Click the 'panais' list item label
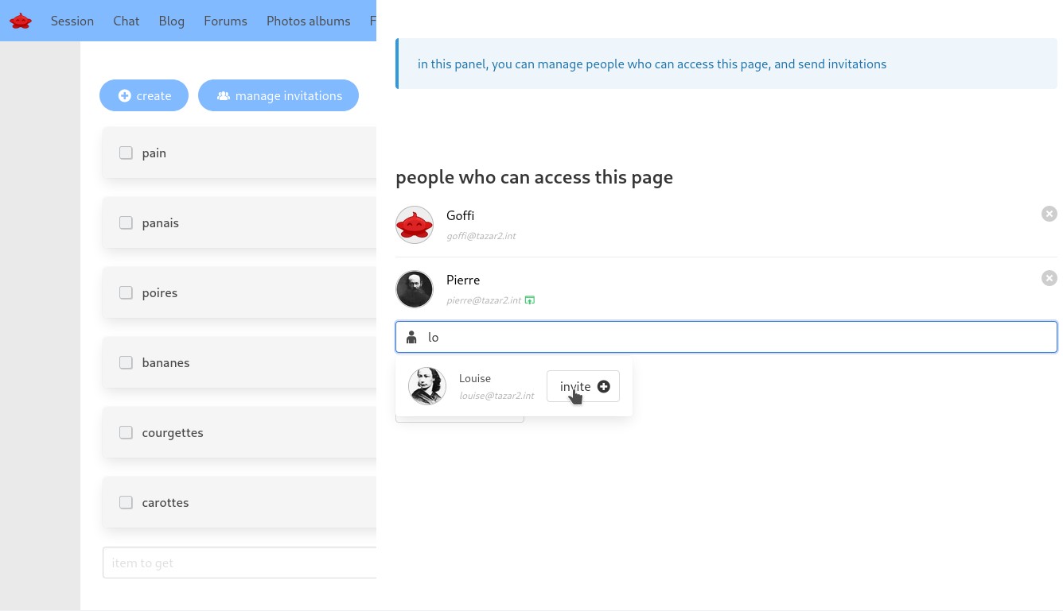The image size is (1063, 611). [161, 222]
